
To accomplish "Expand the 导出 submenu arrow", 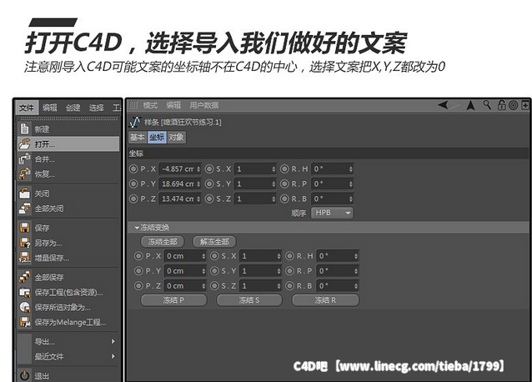I will [x=113, y=341].
